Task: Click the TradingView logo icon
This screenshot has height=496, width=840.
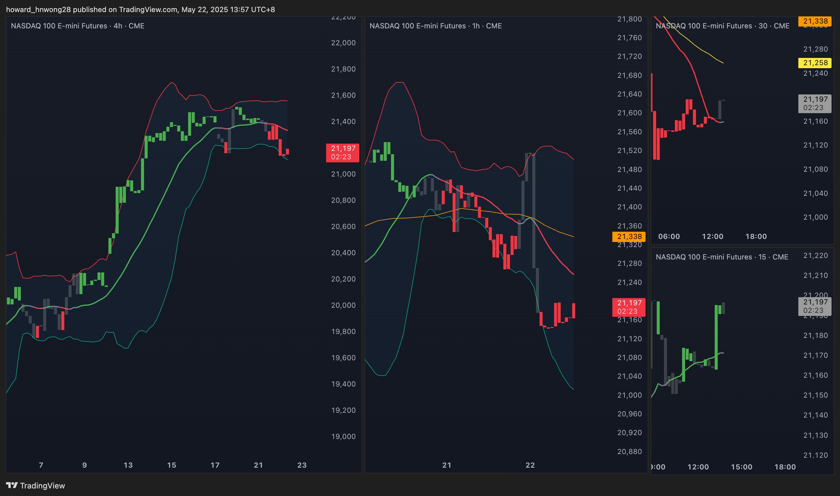Action: tap(12, 485)
